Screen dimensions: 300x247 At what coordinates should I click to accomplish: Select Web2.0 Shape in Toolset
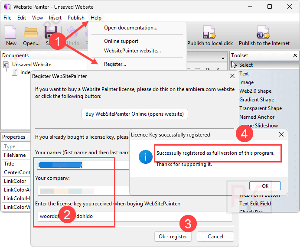[x=255, y=91]
